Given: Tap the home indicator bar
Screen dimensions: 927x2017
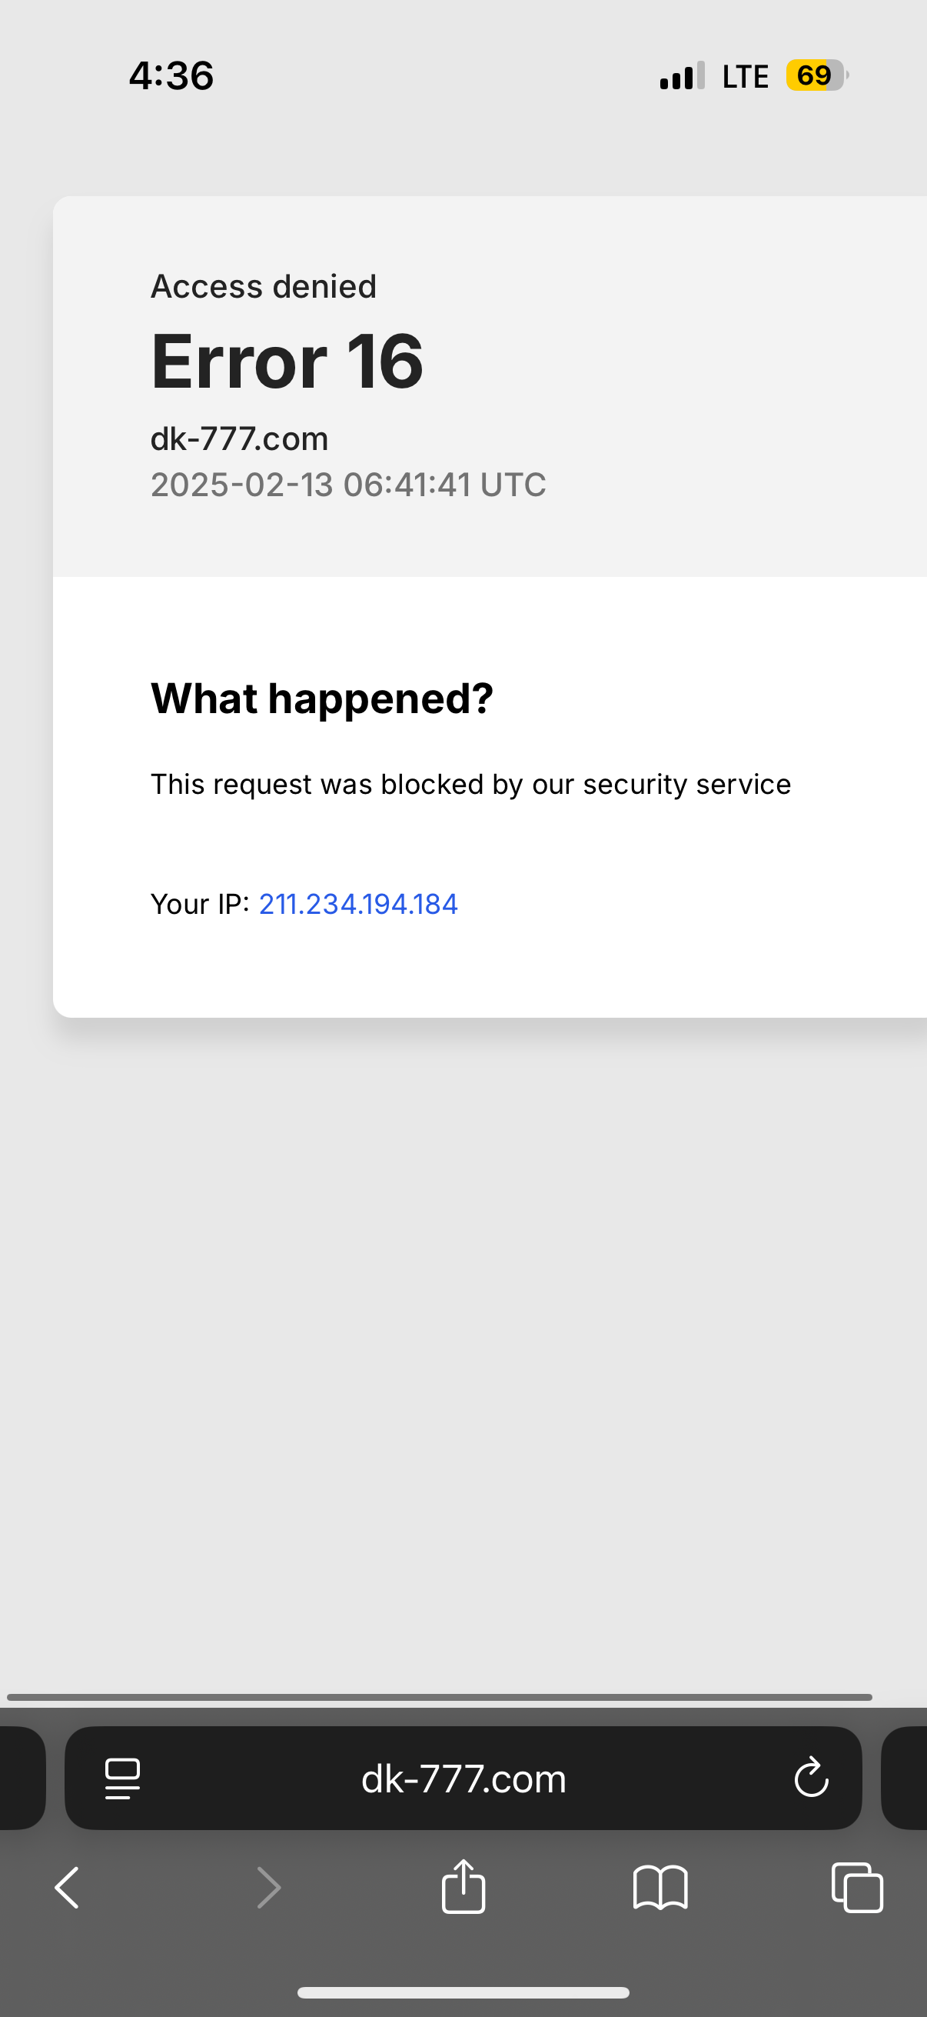Looking at the screenshot, I should coord(463,1992).
